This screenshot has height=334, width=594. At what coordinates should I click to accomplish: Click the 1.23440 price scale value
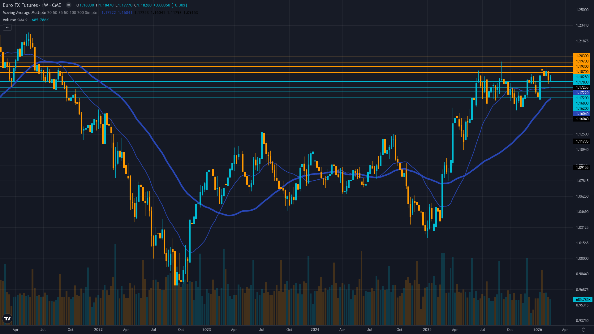coord(582,25)
